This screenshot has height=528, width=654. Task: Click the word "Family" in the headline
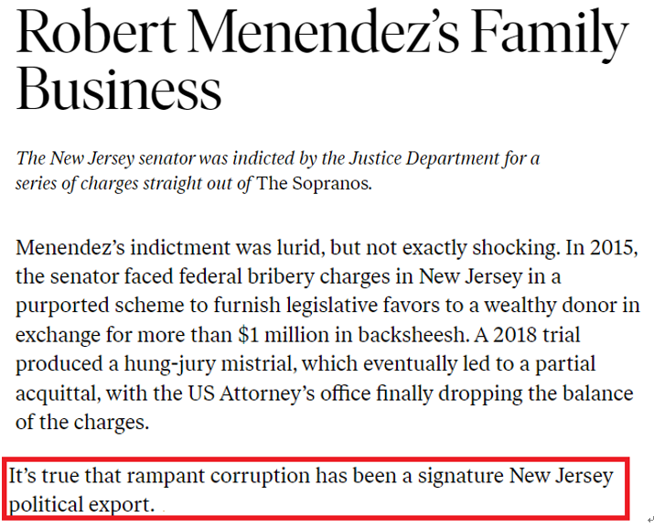[550, 35]
